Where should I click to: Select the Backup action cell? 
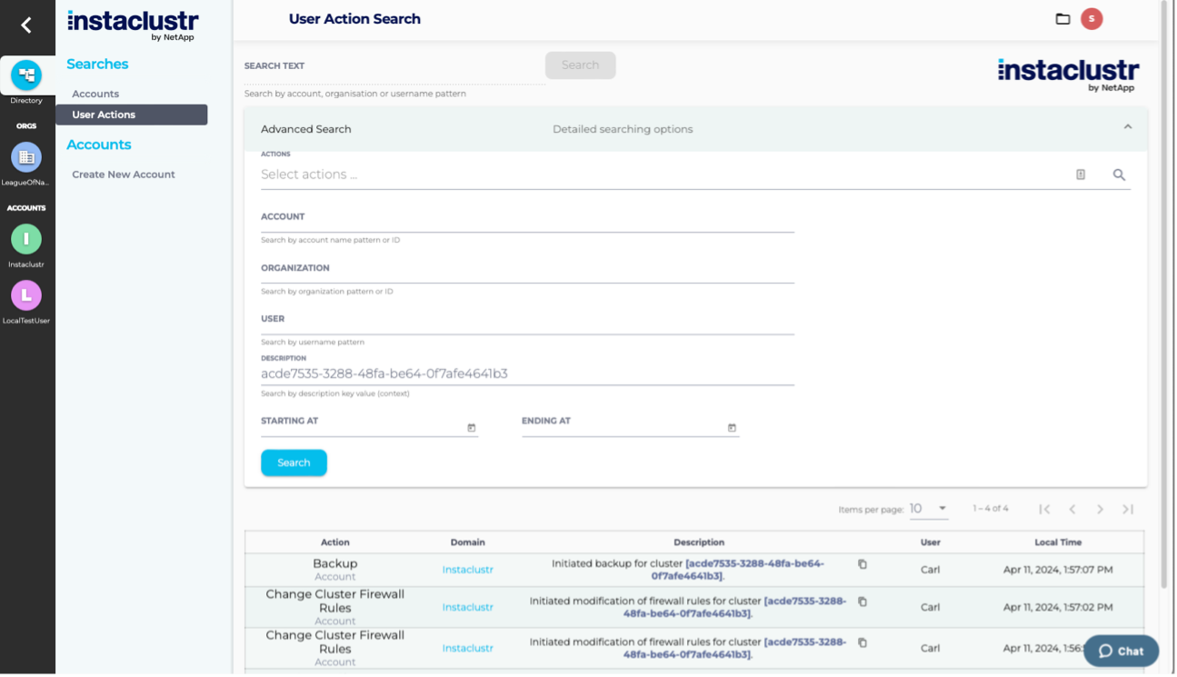335,570
